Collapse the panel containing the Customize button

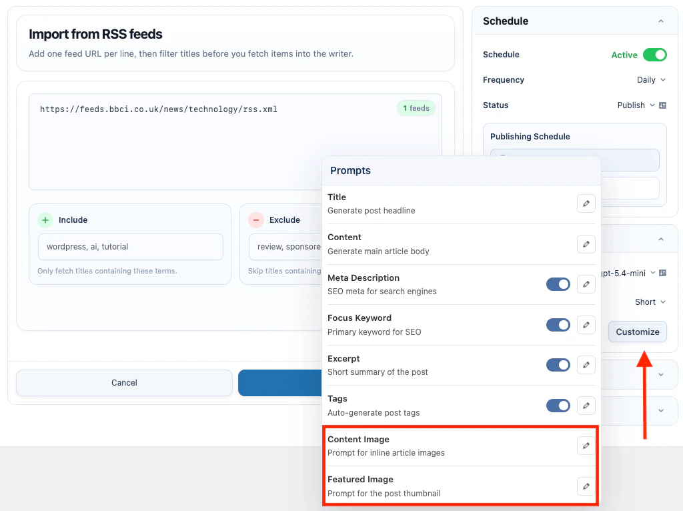(x=661, y=239)
